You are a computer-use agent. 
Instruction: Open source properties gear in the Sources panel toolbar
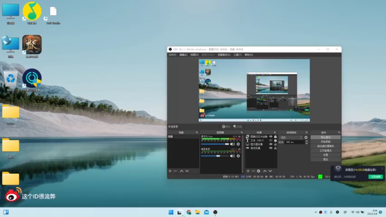[259, 171]
